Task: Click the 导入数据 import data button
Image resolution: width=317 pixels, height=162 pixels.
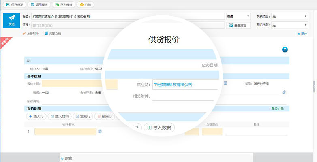Action: pos(159,128)
